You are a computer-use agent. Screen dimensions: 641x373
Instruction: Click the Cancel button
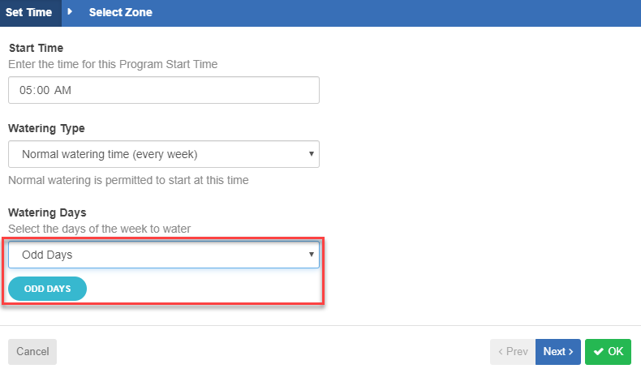32,352
